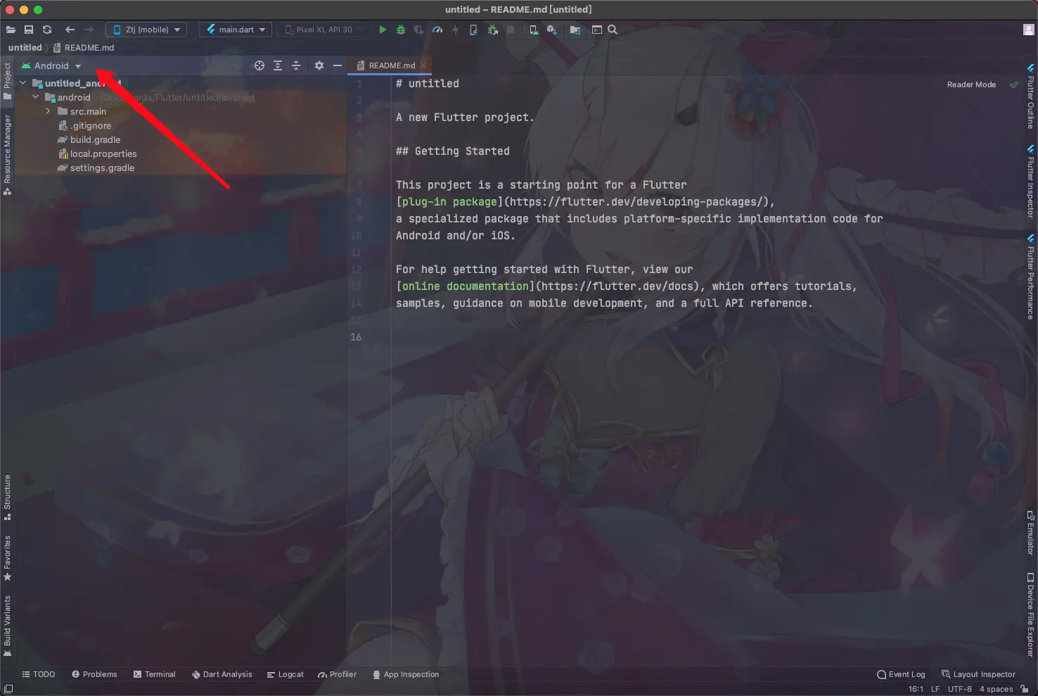Toggle Reader Mode in the editor
Viewport: 1038px width, 696px height.
[971, 84]
